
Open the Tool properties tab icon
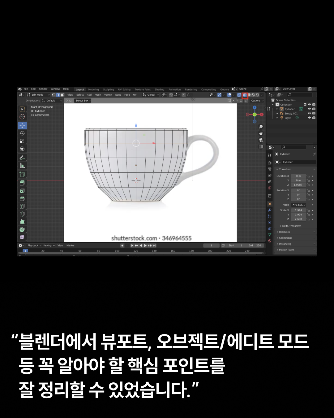[x=270, y=155]
